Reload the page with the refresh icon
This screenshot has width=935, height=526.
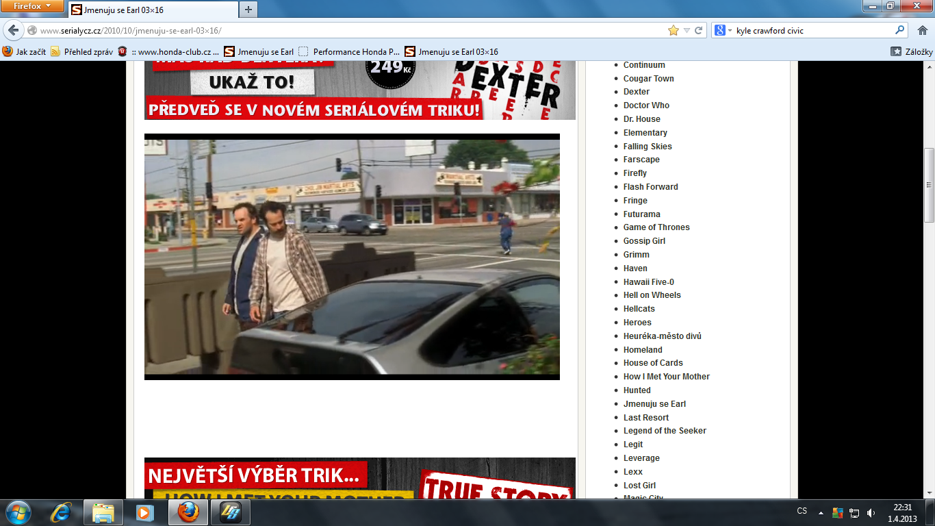click(699, 30)
